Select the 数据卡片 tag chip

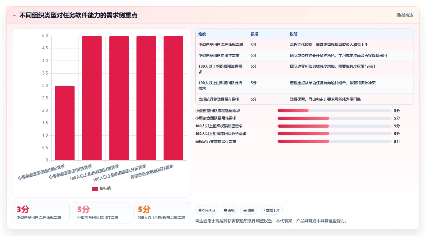(x=271, y=210)
